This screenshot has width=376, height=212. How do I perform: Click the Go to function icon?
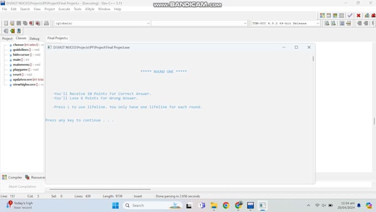click(x=342, y=23)
